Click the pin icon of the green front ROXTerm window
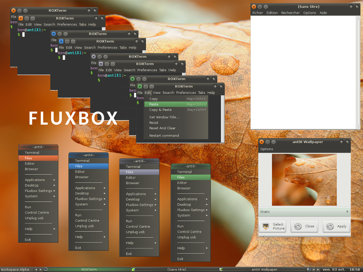This screenshot has height=272, width=363. click(221, 86)
